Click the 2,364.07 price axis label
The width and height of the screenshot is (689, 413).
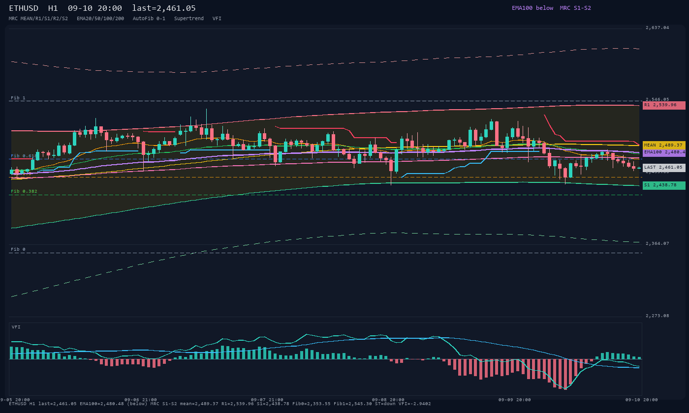[658, 243]
